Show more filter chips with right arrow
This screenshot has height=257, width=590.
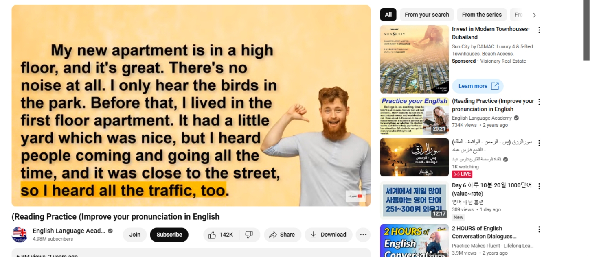[534, 15]
